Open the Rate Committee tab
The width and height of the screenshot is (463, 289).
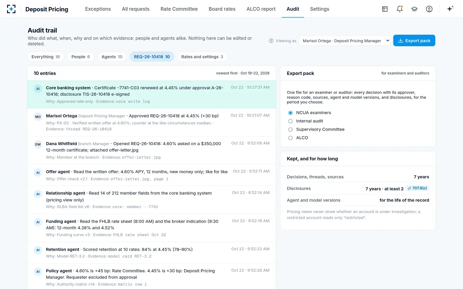[x=179, y=9]
